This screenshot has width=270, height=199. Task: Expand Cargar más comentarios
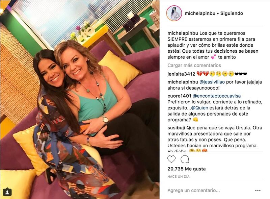click(x=194, y=65)
